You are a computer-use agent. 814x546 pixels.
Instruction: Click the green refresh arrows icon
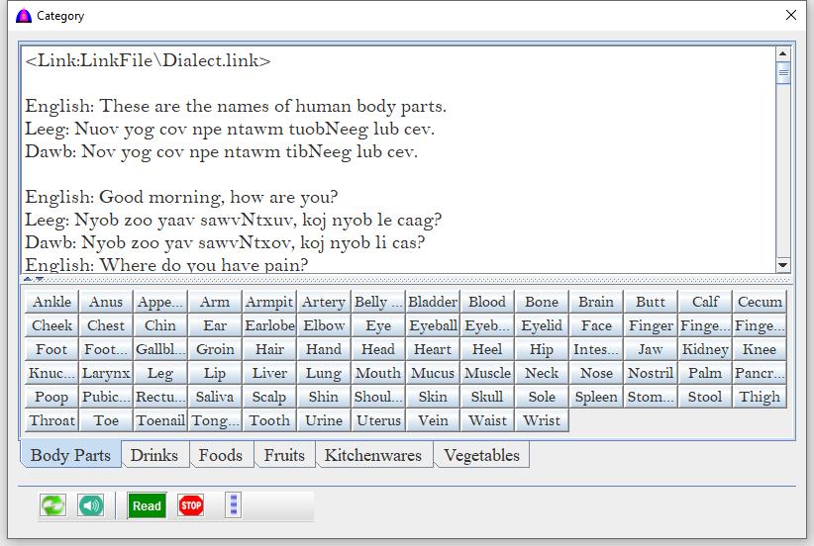(52, 505)
